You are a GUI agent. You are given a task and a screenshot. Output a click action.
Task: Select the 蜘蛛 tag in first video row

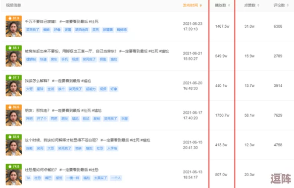(47, 30)
